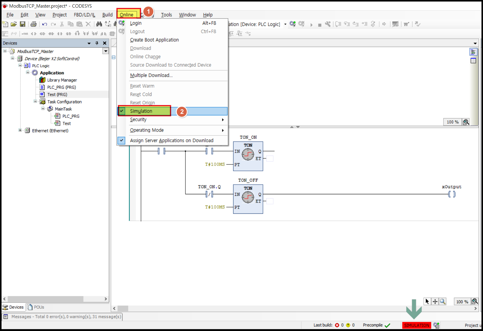Open the Tools menu

166,15
